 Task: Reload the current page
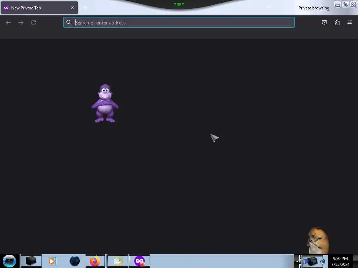(34, 23)
